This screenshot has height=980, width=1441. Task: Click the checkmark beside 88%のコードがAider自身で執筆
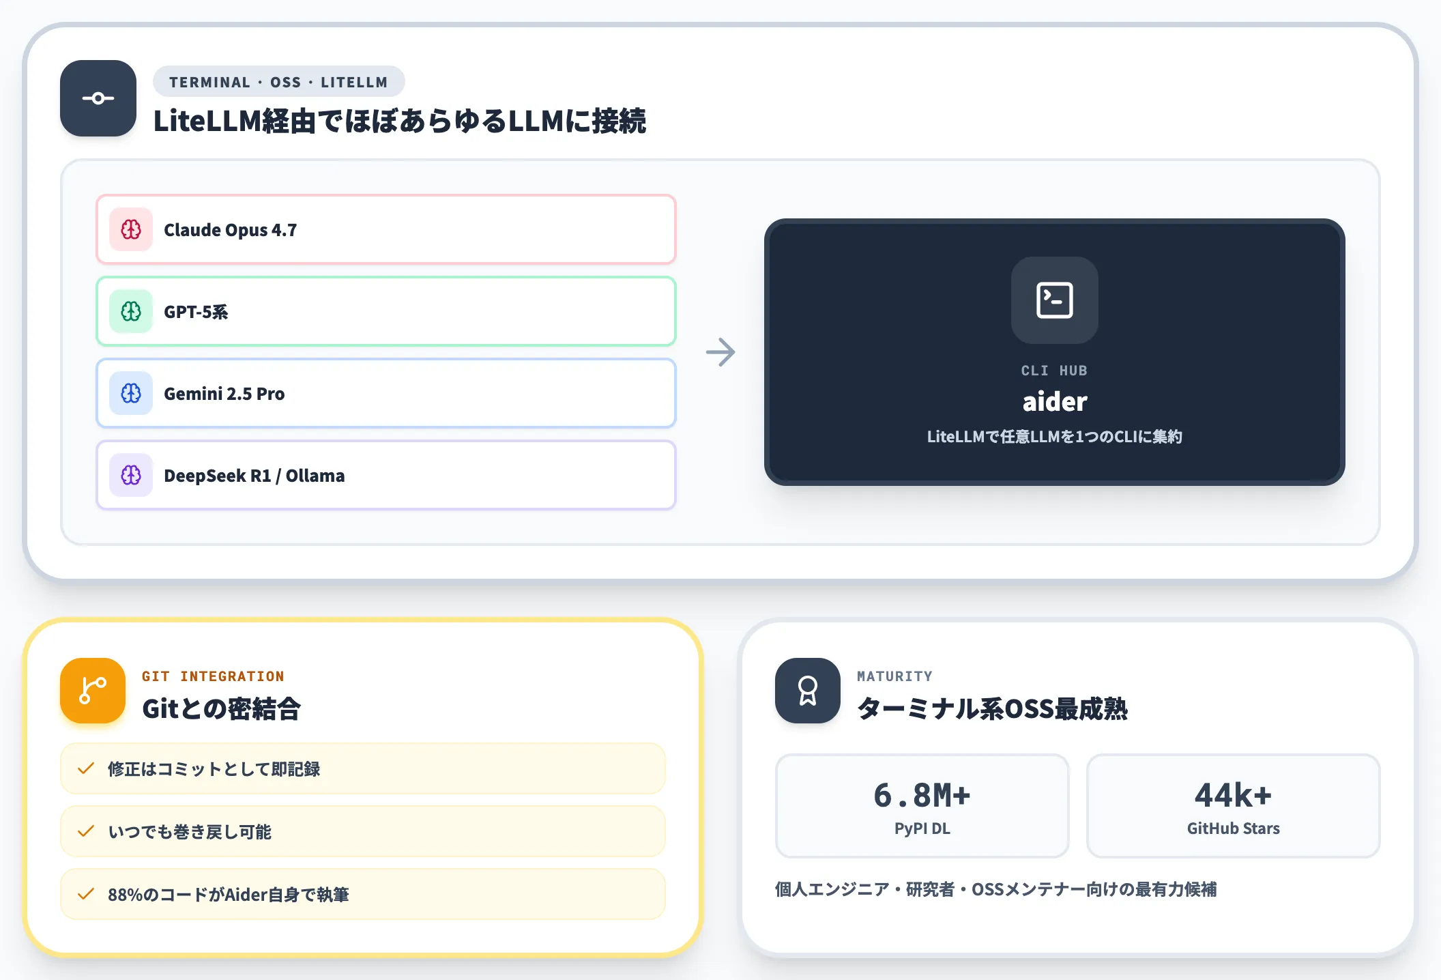pyautogui.click(x=86, y=894)
